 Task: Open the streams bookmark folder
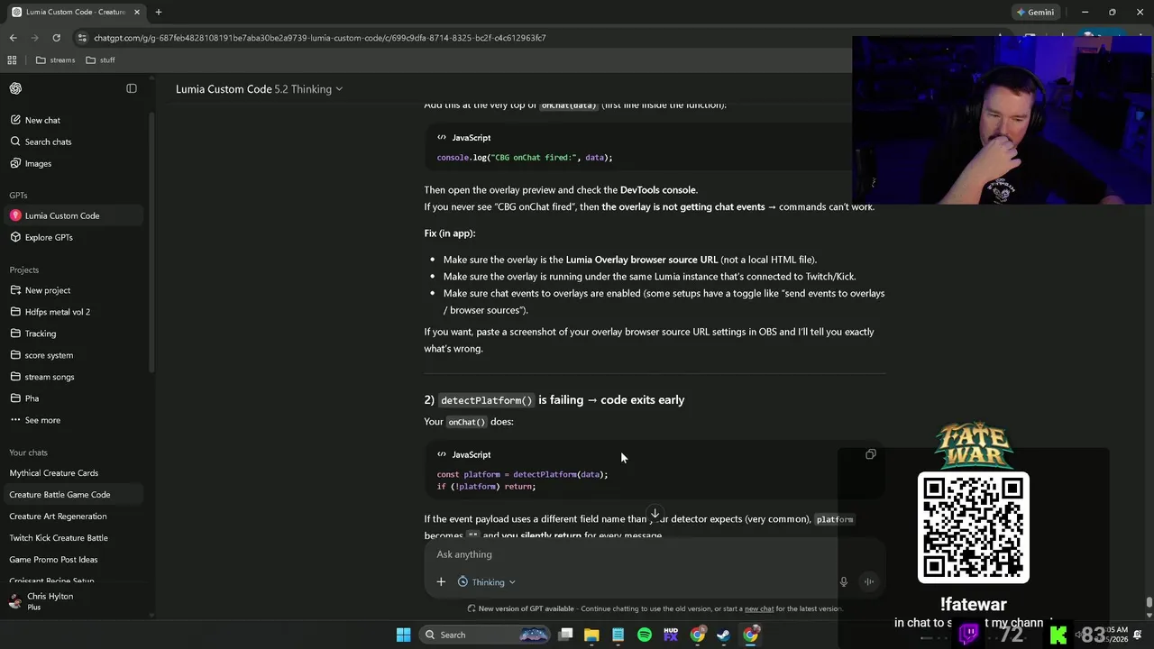point(56,60)
